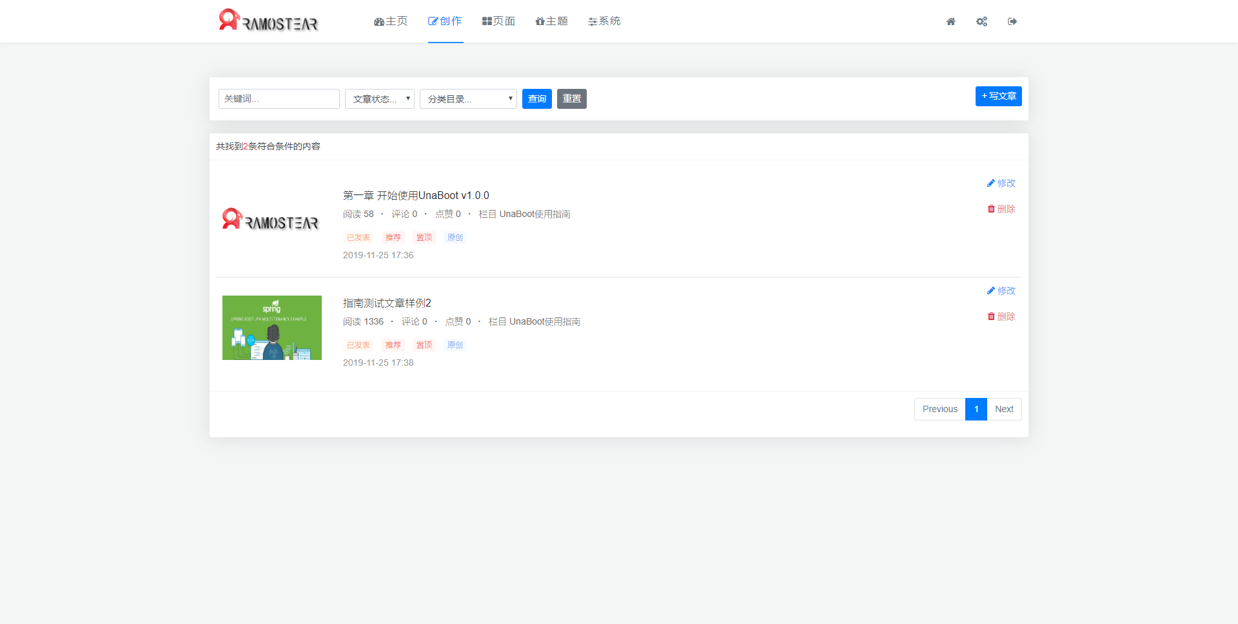Click the gray 重置 button
This screenshot has height=624, width=1238.
click(572, 99)
